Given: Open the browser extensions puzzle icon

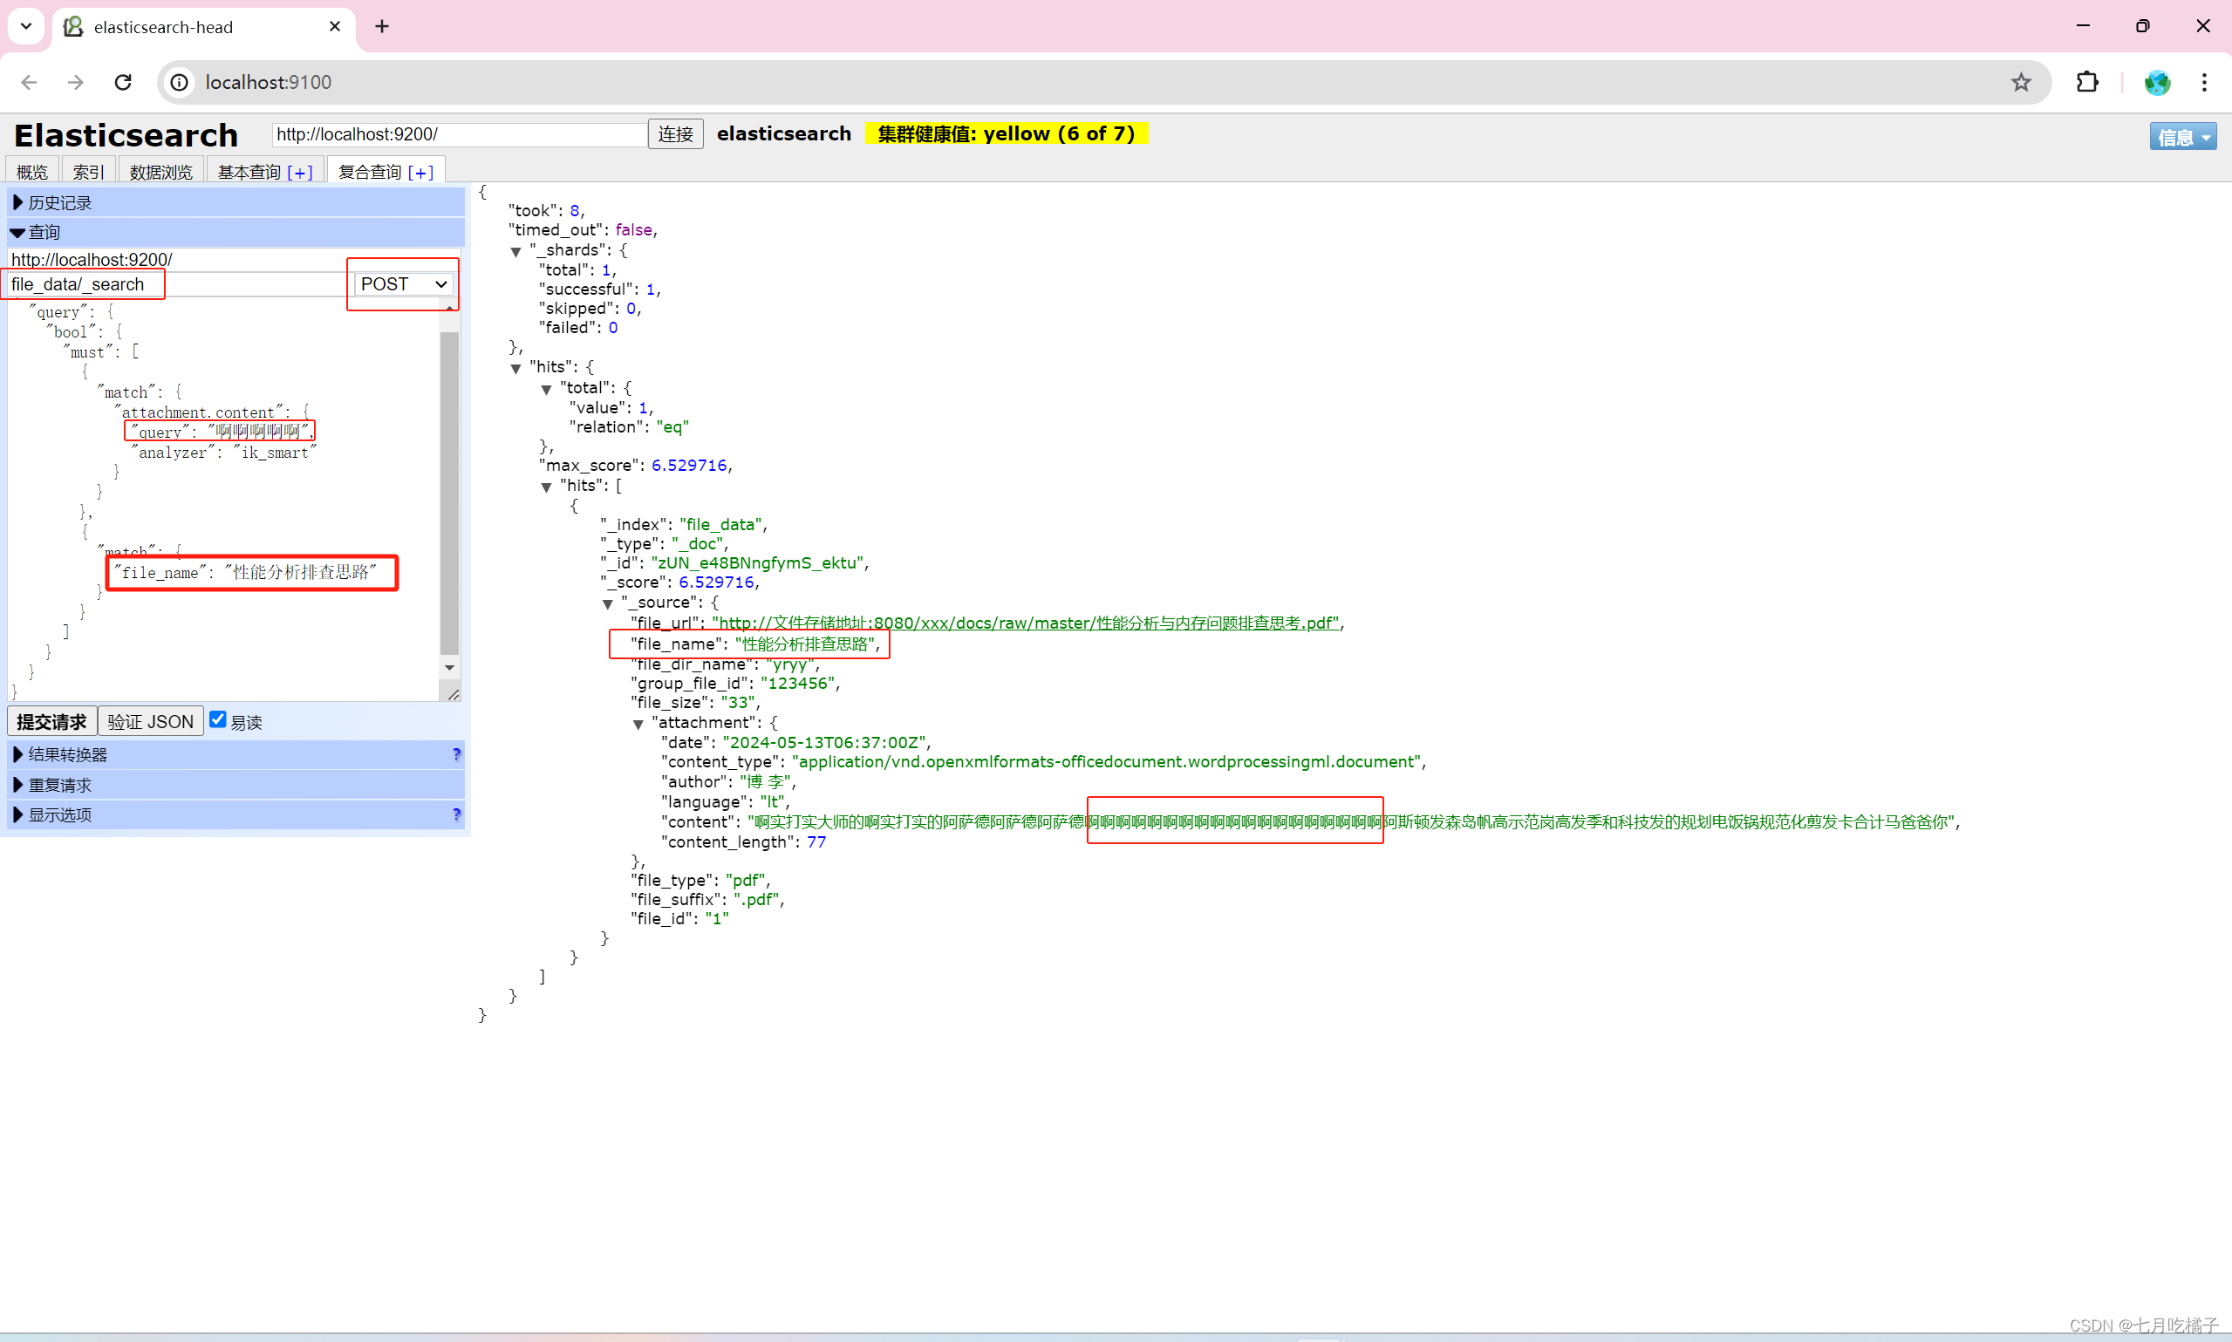Looking at the screenshot, I should click(x=2087, y=82).
